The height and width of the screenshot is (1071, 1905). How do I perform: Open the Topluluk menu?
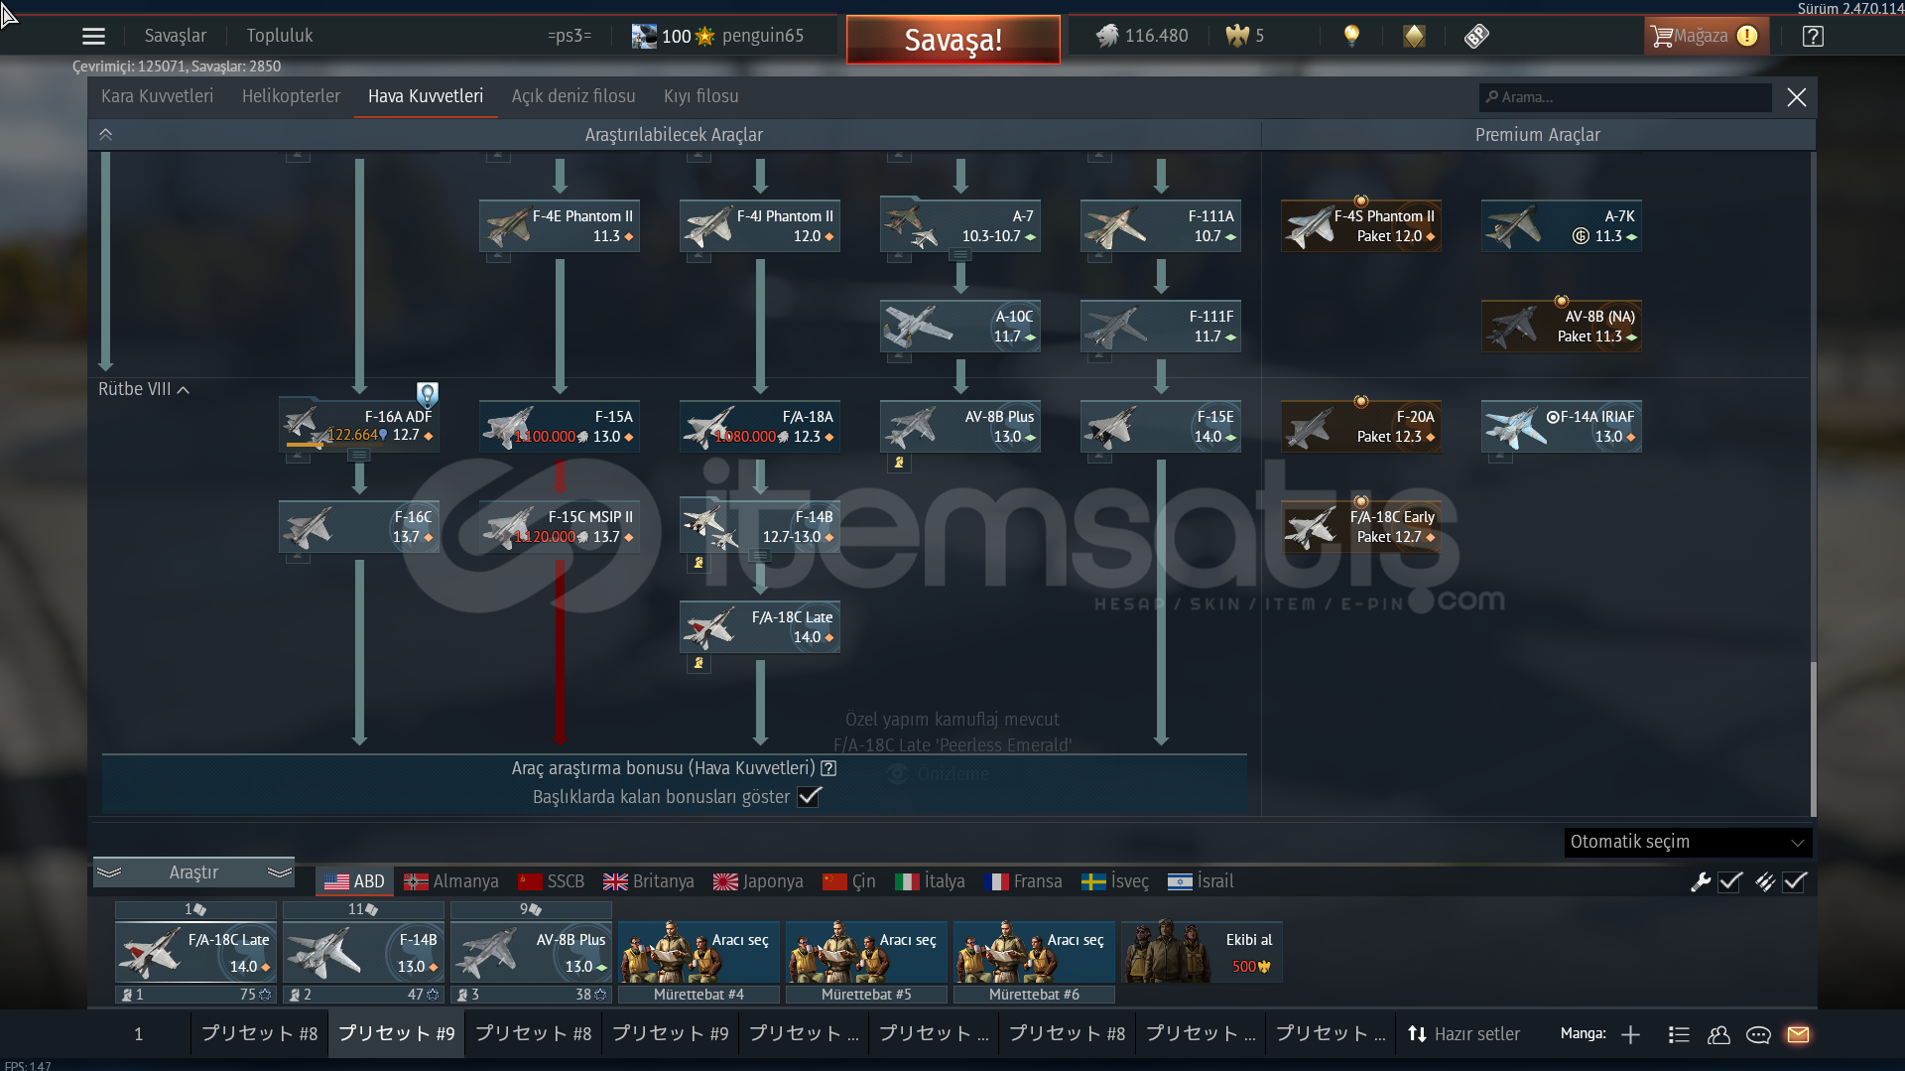point(280,36)
